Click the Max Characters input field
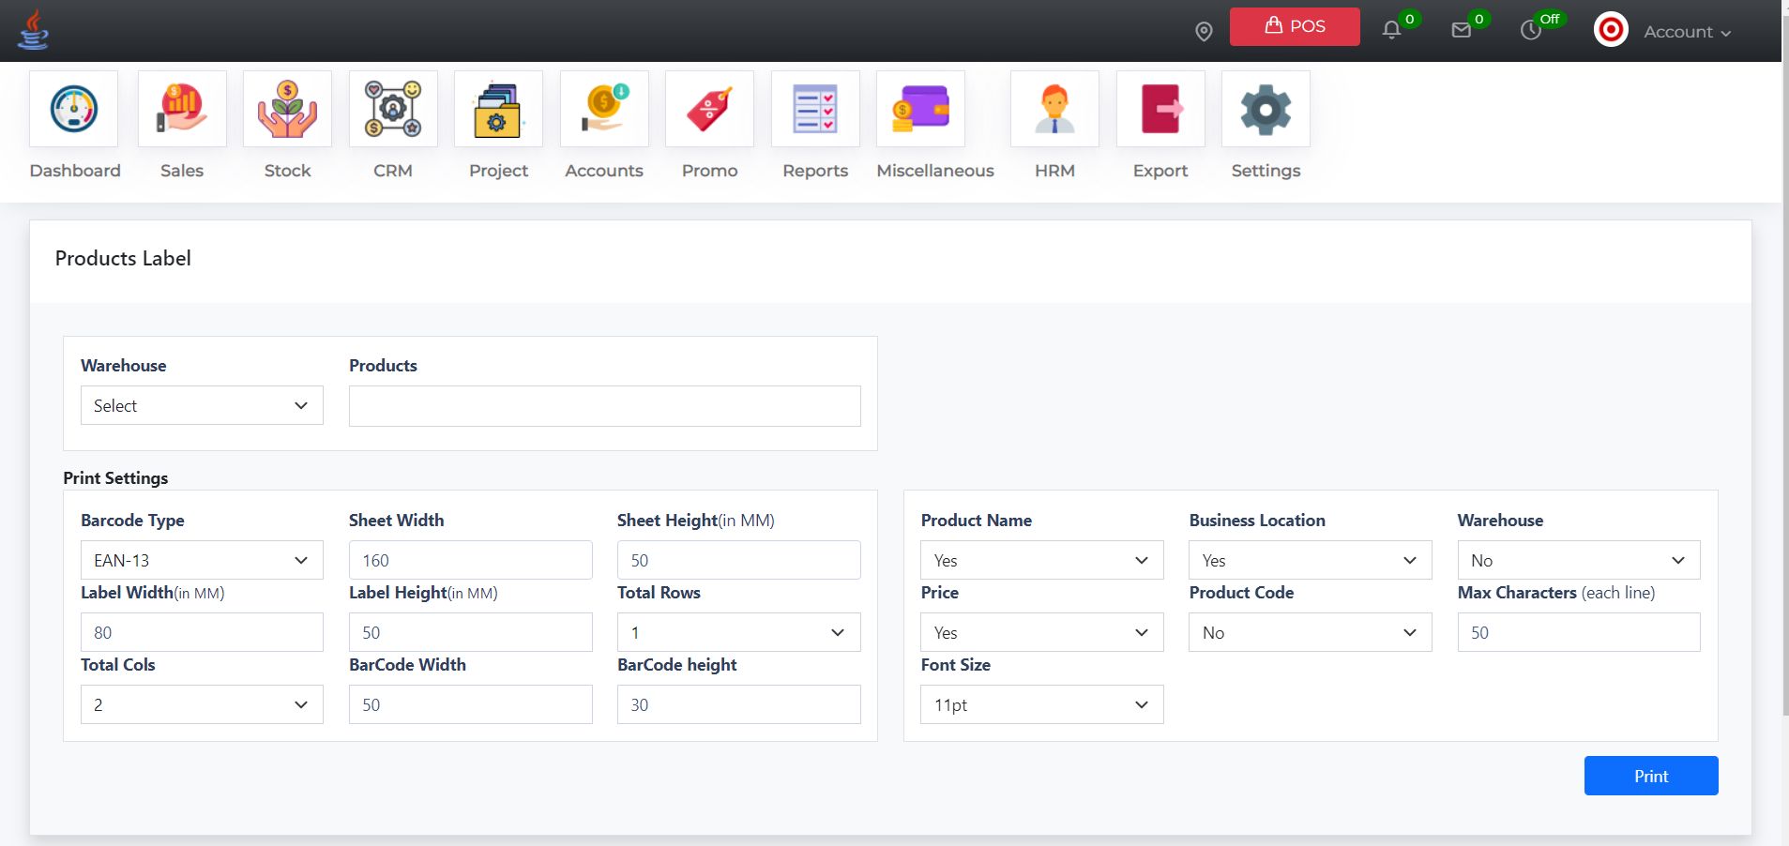 [1579, 632]
